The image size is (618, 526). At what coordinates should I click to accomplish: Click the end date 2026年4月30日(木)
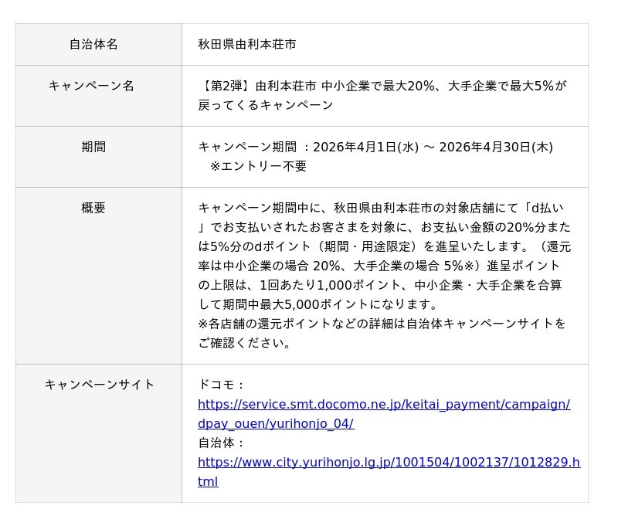coord(496,147)
